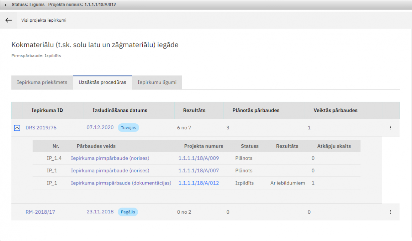Expand the status bar disclosure triangle
The image size is (412, 241).
pyautogui.click(x=6, y=5)
